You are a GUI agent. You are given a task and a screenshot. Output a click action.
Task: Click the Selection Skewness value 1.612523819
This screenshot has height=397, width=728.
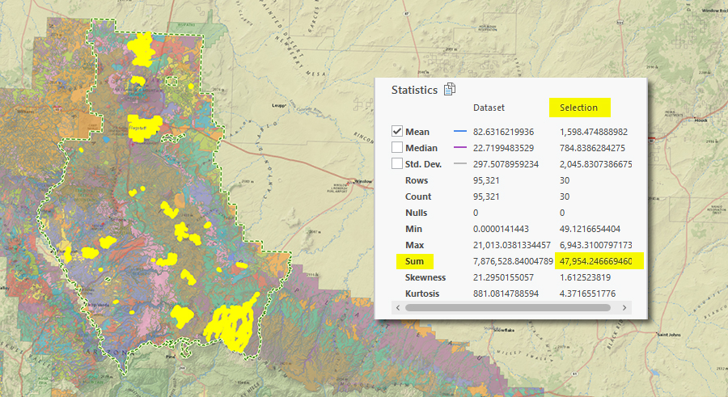(585, 277)
